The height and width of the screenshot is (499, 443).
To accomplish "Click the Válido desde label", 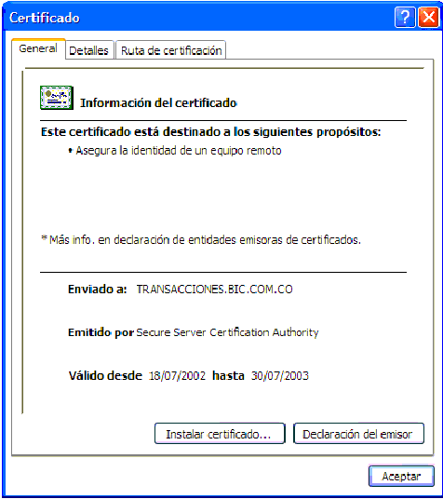I will pos(105,375).
